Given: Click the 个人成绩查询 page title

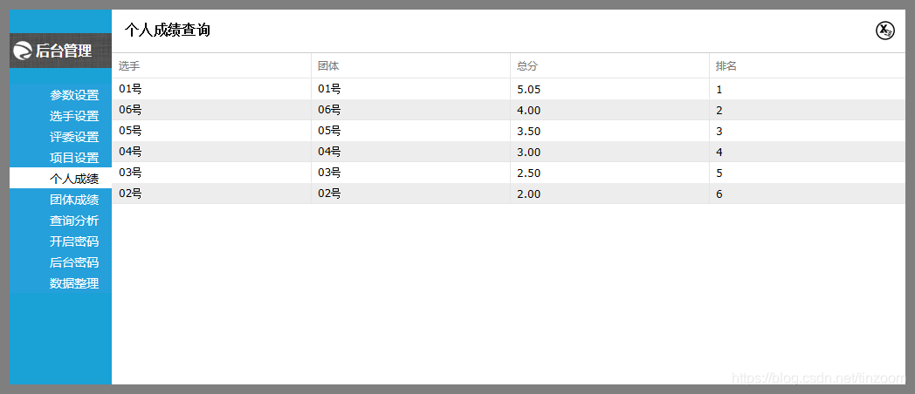Looking at the screenshot, I should (168, 31).
